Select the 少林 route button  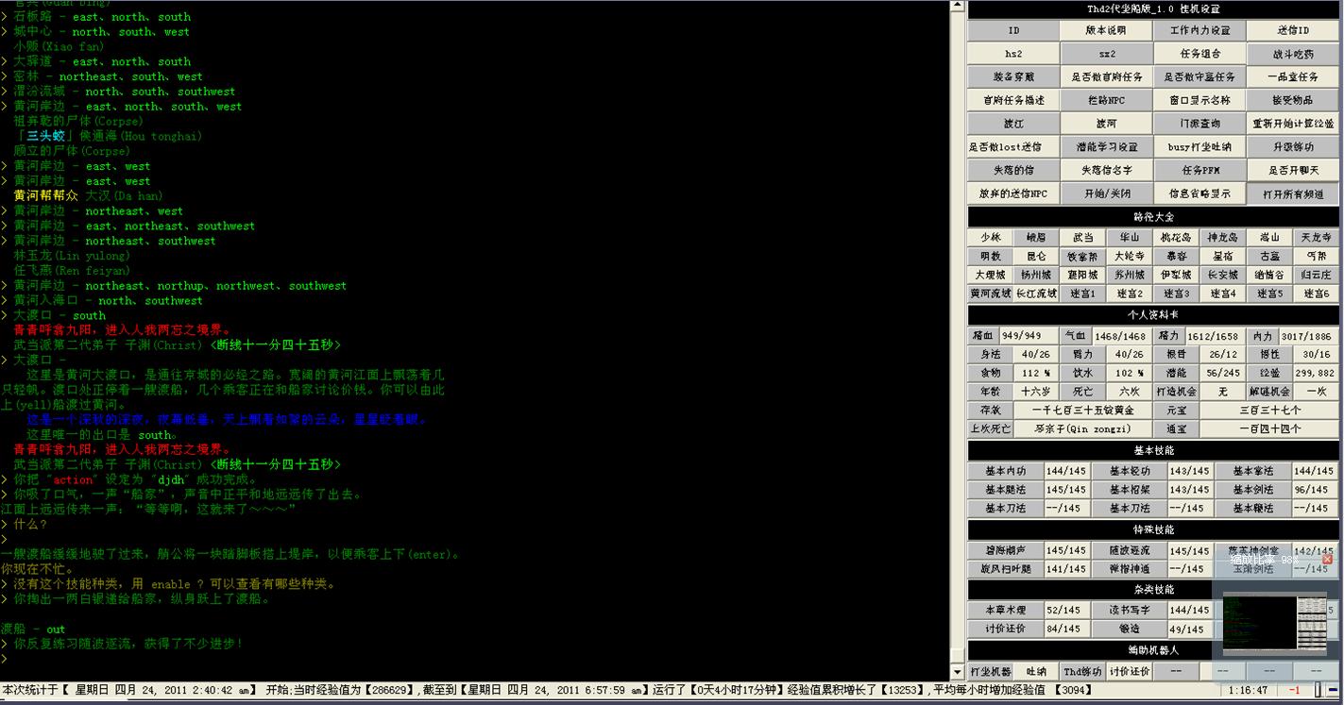pos(990,238)
